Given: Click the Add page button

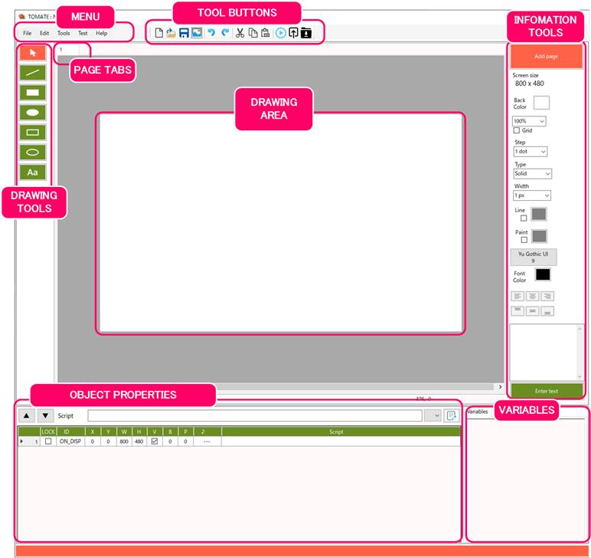Looking at the screenshot, I should (546, 57).
